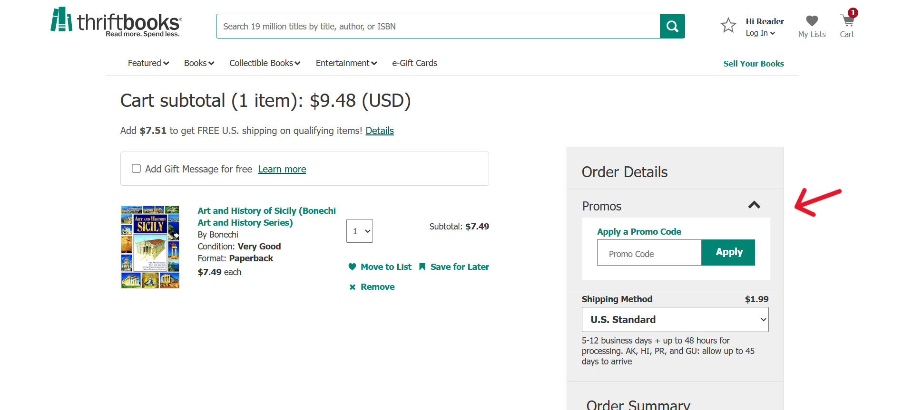Open My Lists heart icon

click(812, 21)
